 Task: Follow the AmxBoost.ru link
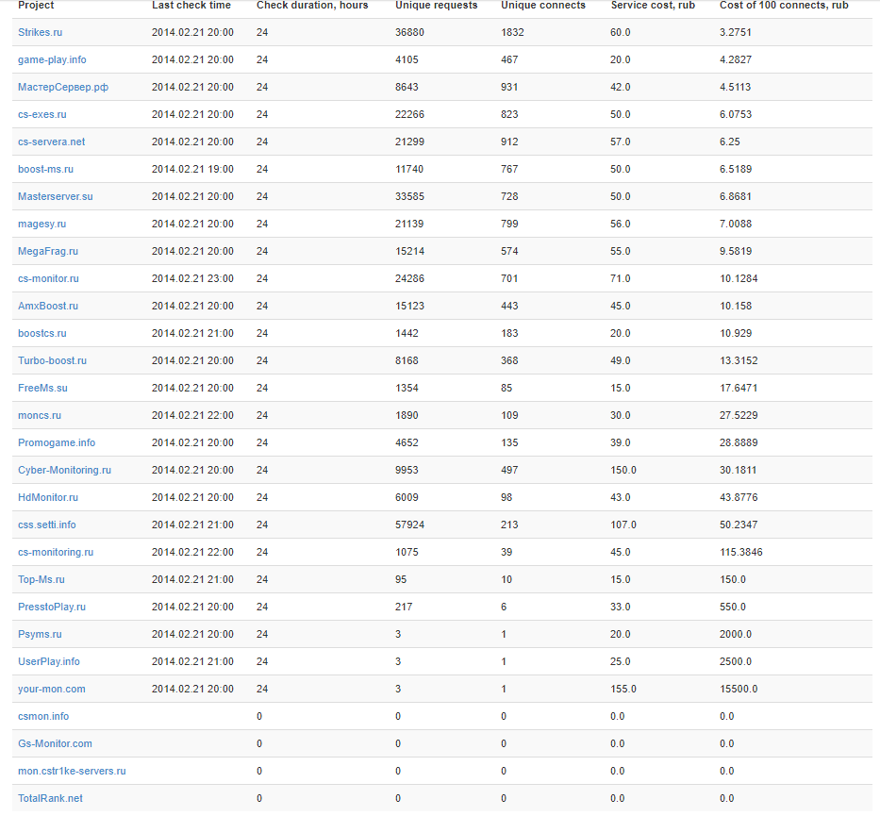click(48, 307)
